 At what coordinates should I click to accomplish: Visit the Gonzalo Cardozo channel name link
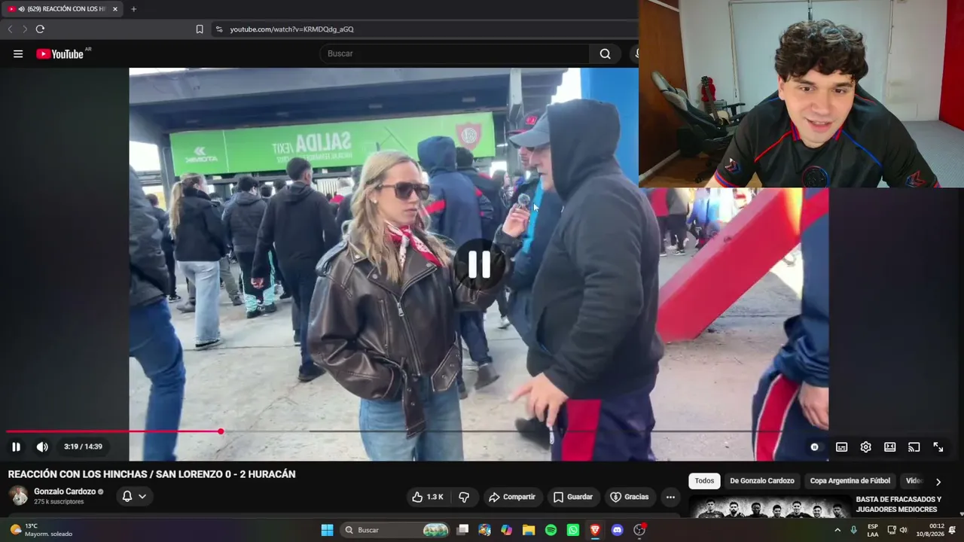(65, 492)
